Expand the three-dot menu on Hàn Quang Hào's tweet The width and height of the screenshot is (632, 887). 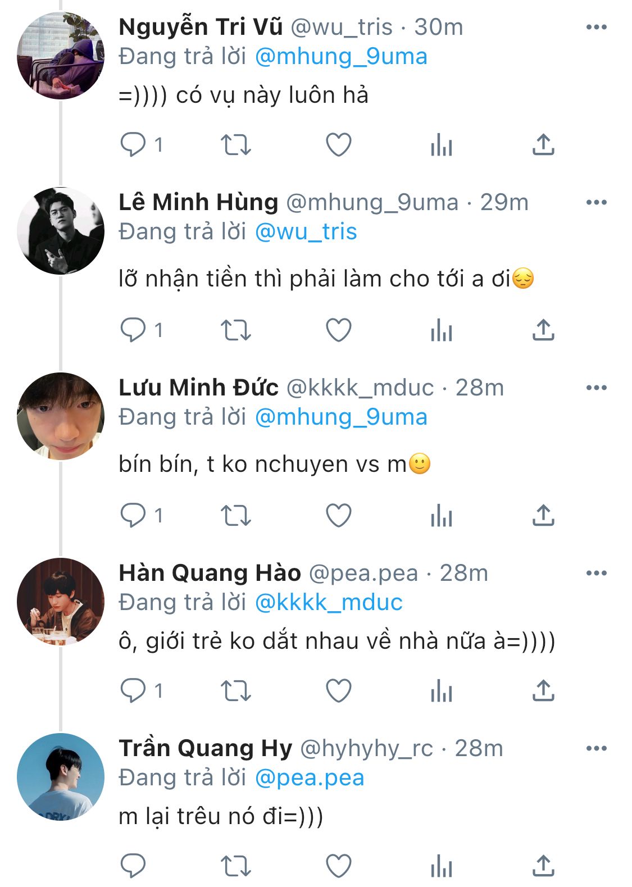pos(596,573)
